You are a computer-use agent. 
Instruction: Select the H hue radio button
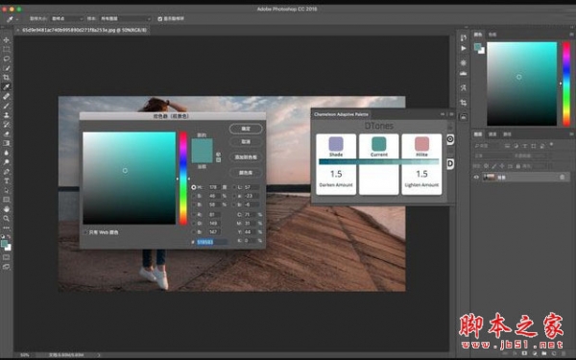tap(194, 187)
